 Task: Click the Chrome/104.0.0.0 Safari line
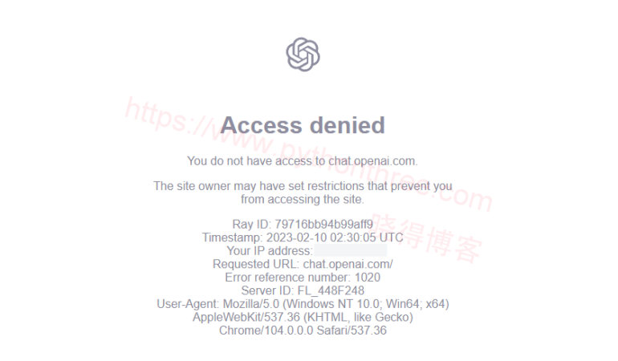(303, 331)
